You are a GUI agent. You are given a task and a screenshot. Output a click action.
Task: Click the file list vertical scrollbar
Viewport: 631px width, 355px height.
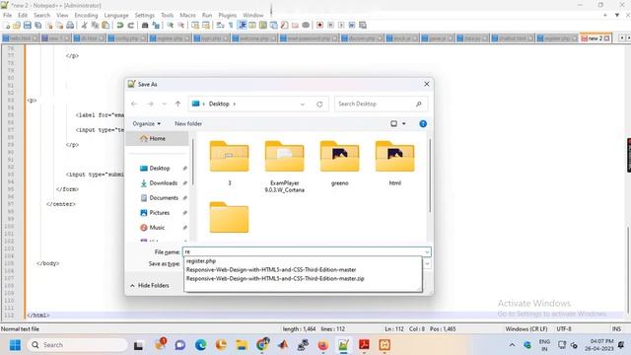point(430,176)
